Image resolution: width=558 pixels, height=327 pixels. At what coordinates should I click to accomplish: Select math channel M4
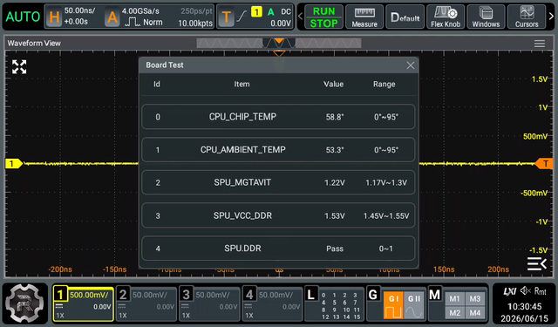click(474, 313)
